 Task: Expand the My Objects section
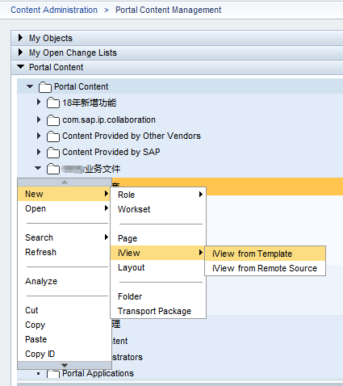click(x=20, y=38)
